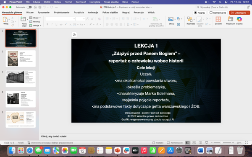252x157 pixels.
Task: Open the Obraz dropdown arrow
Action: (x=175, y=19)
